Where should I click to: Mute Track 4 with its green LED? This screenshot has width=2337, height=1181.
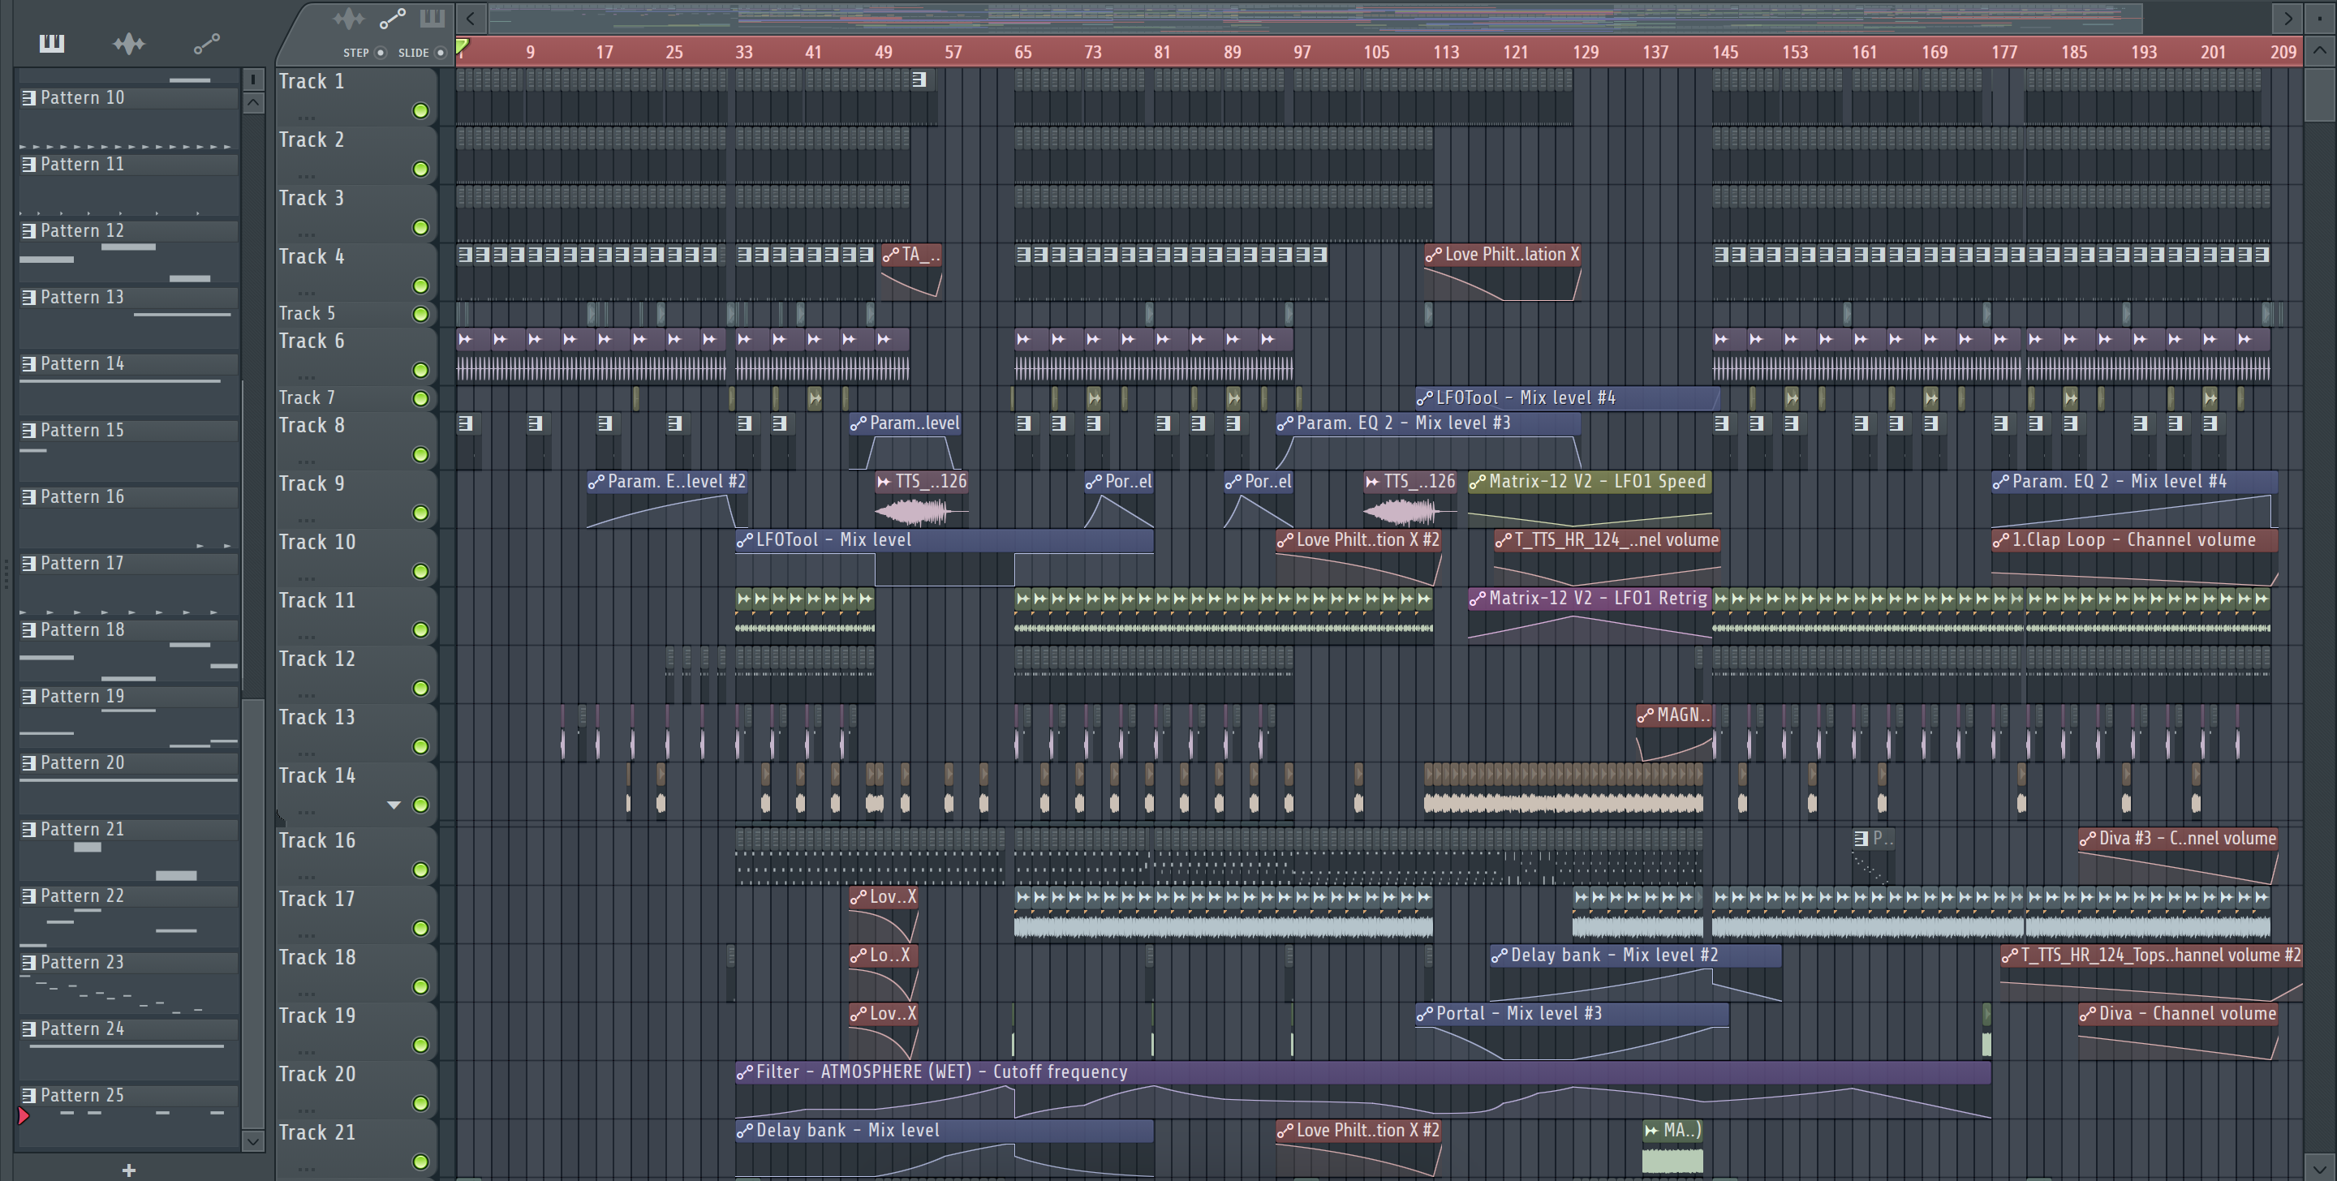pyautogui.click(x=421, y=286)
